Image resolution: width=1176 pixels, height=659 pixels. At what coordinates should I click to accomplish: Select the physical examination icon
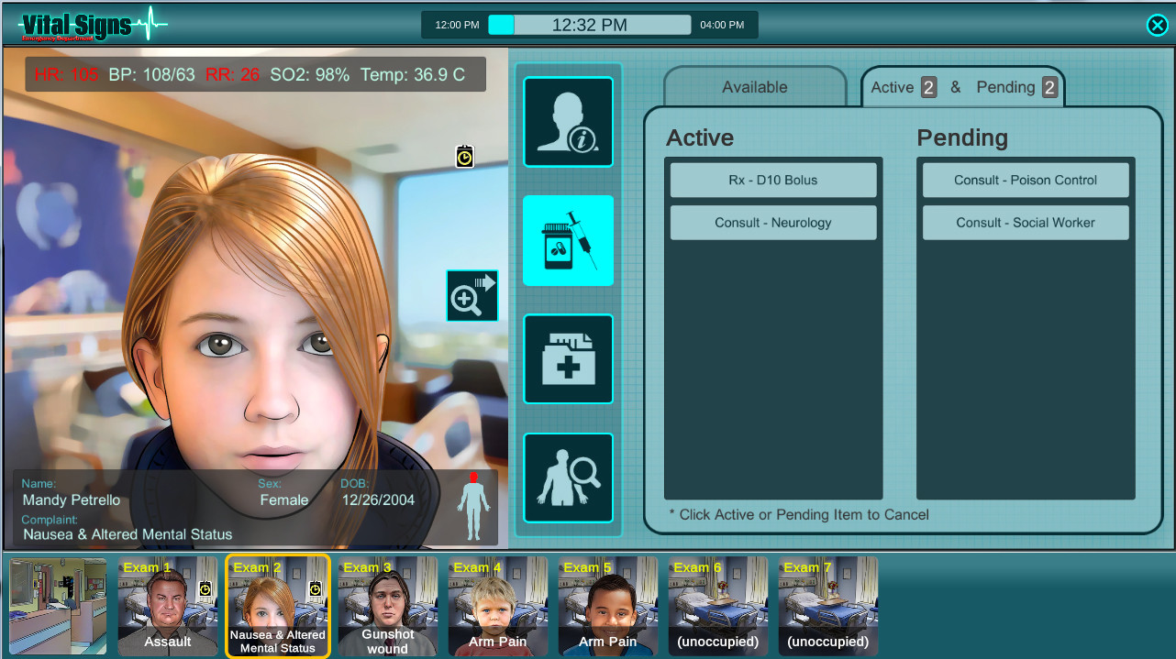click(x=568, y=477)
